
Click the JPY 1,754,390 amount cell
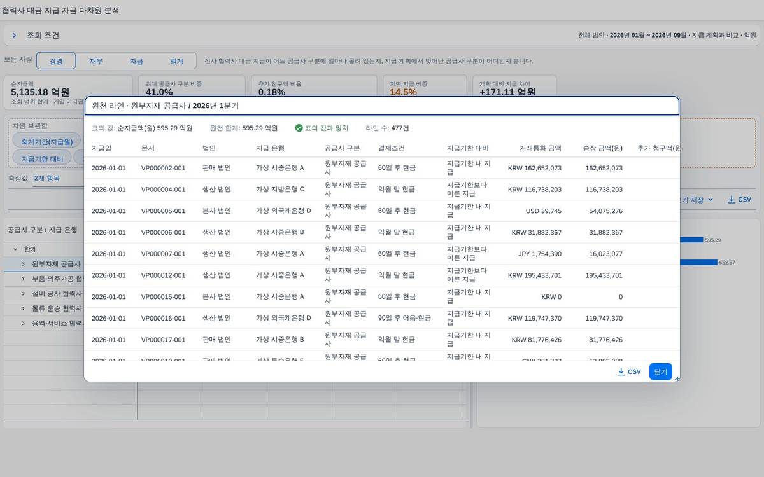540,254
